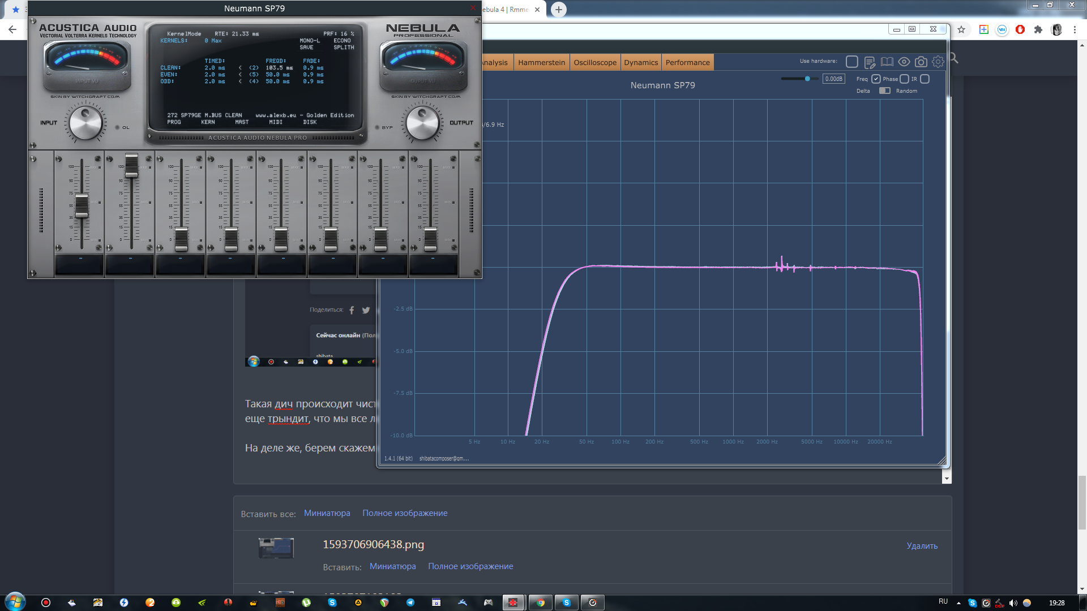
Task: Show hidden system tray icons arrow
Action: coord(958,603)
